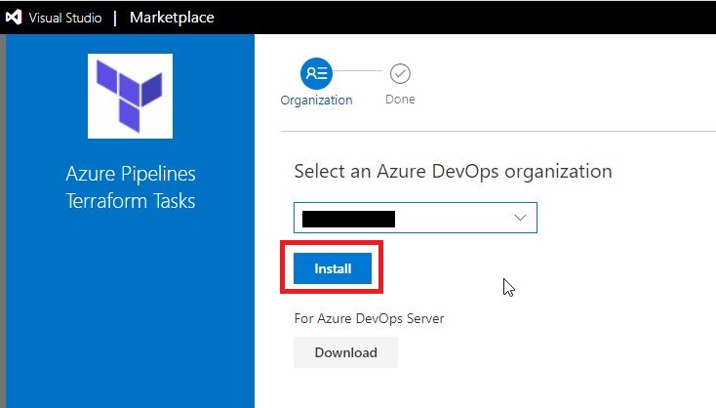Click the Visual Studio logo icon
This screenshot has height=408, width=716.
14,18
